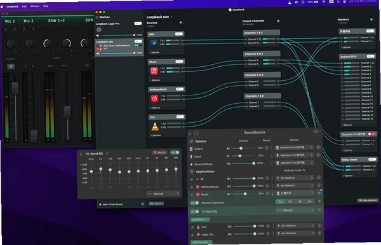Viewport: 381px width, 245px height.
Task: Open the EQ popover Manual preset dropdown
Action: pyautogui.click(x=163, y=193)
